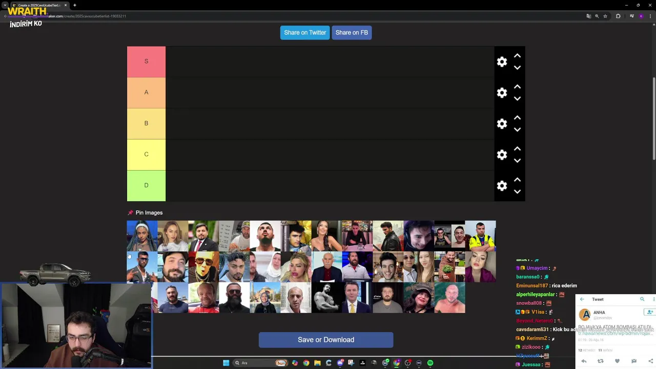Move the D tier row up
Screen dimensions: 656x369
[x=517, y=180]
